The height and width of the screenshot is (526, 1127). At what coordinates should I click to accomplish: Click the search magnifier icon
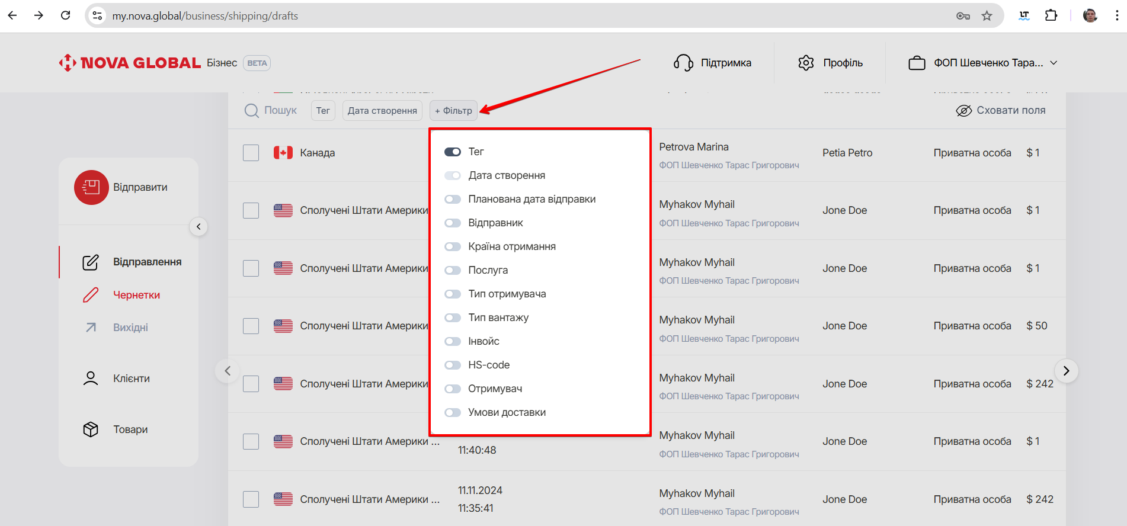click(x=252, y=111)
